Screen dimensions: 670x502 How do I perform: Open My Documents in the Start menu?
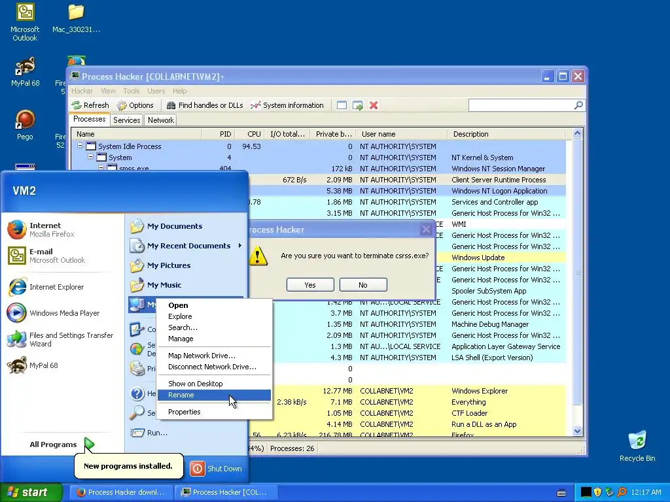[x=186, y=226]
